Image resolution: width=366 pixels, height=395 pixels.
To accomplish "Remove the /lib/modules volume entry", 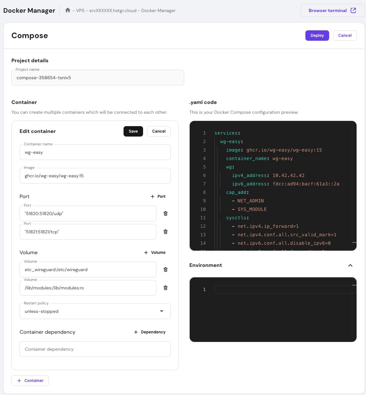I will pyautogui.click(x=166, y=288).
